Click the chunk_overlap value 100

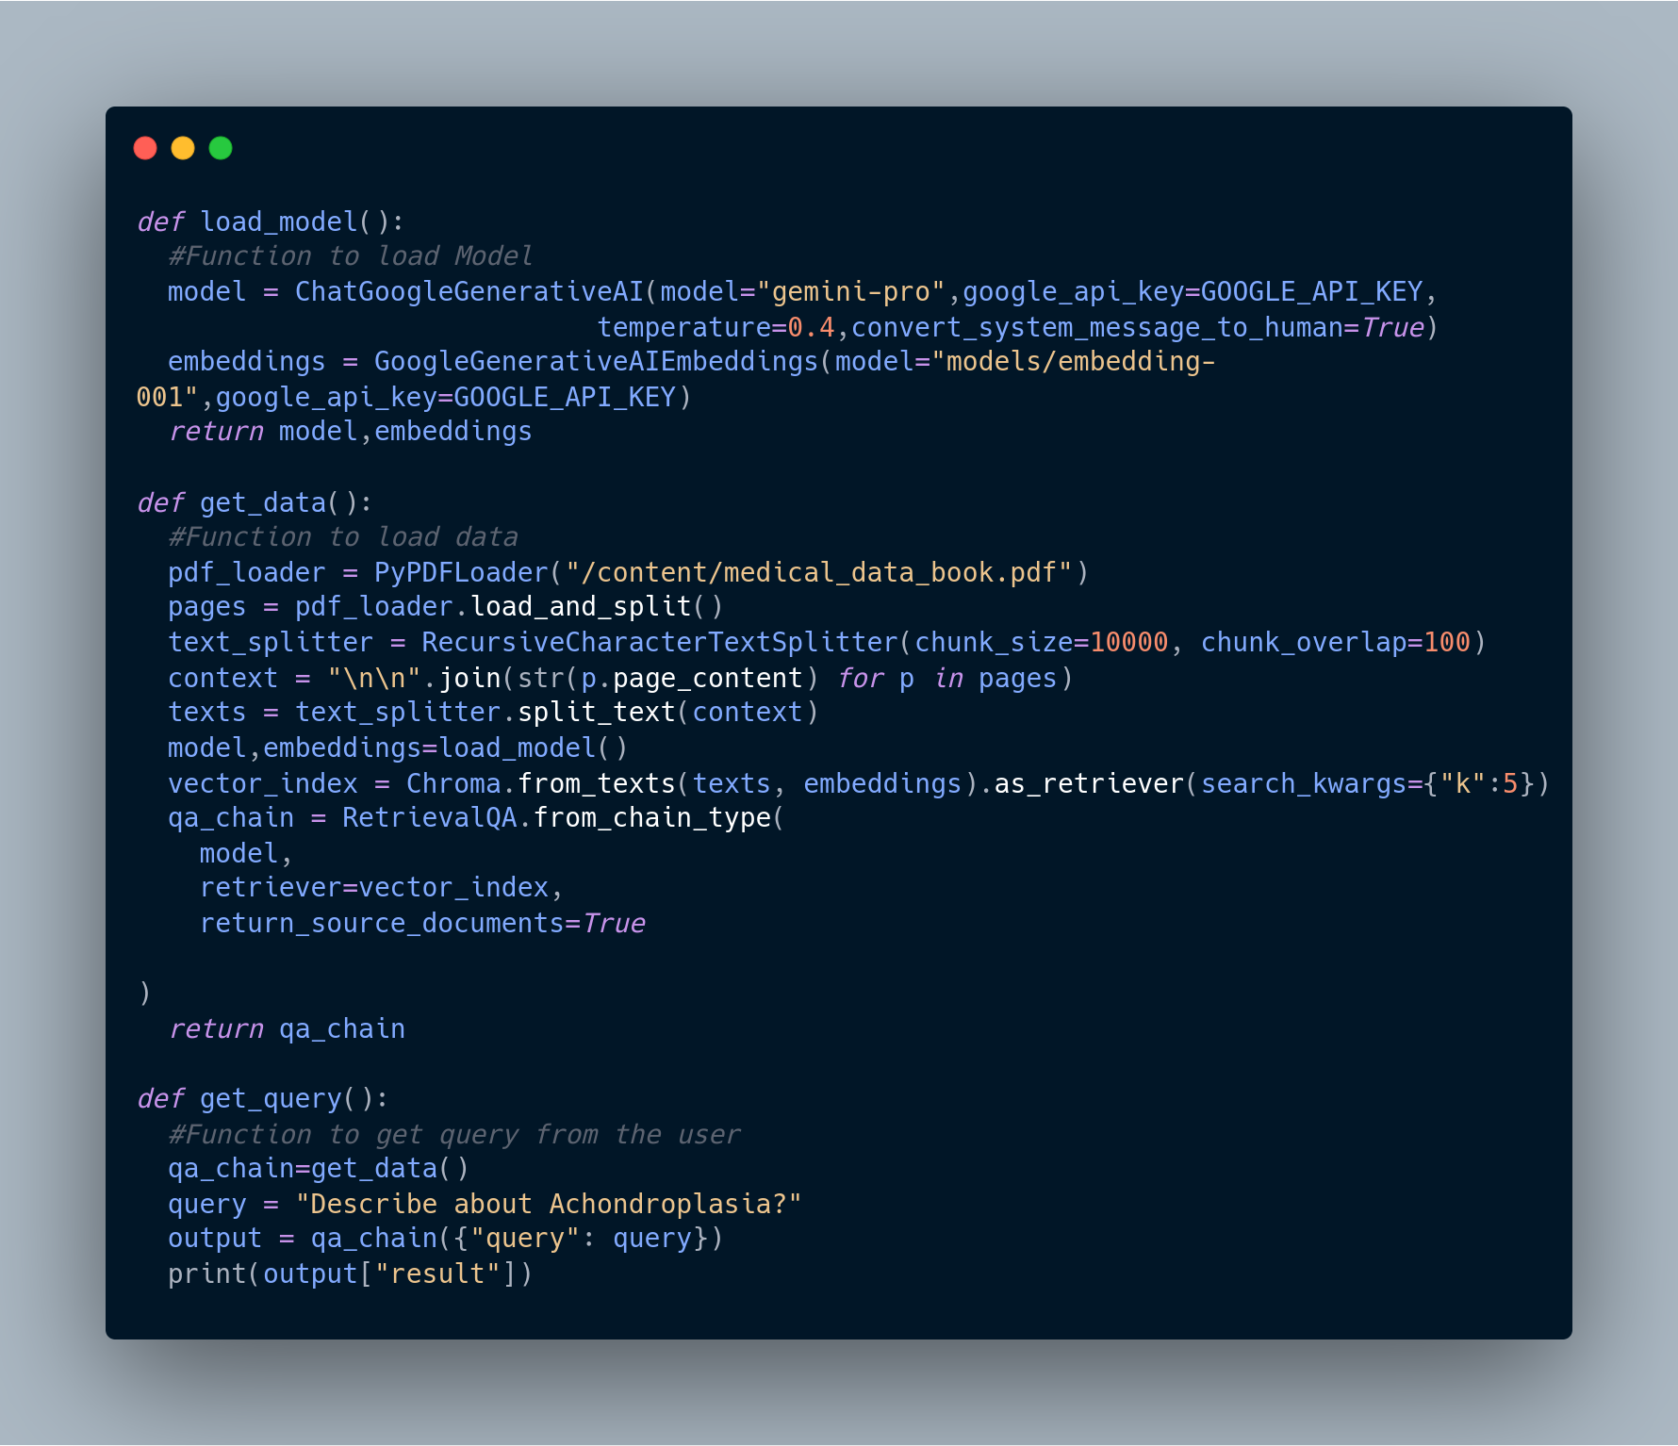point(1447,643)
